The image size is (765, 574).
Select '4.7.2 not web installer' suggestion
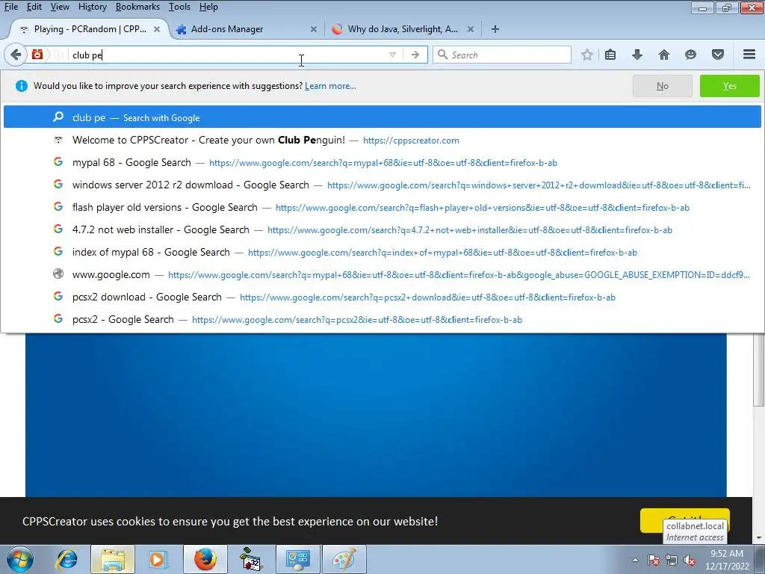[382, 230]
